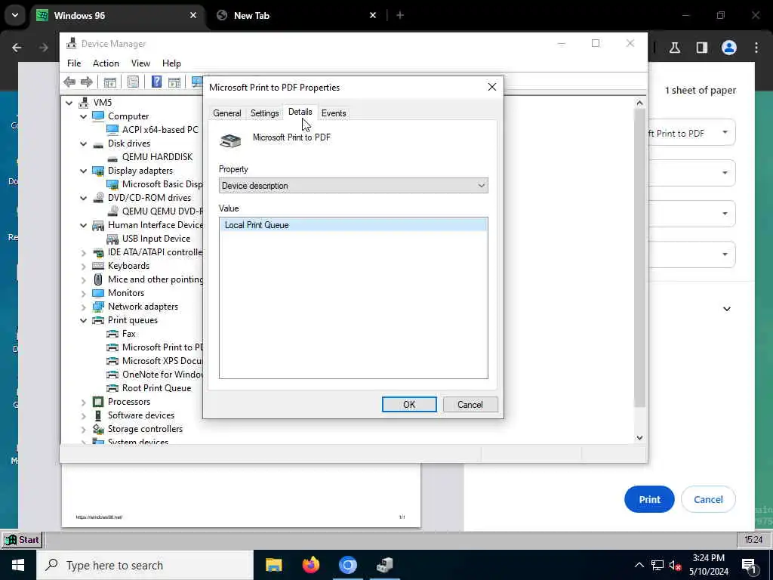Click the muted volume tray icon
The width and height of the screenshot is (773, 580).
pyautogui.click(x=675, y=565)
